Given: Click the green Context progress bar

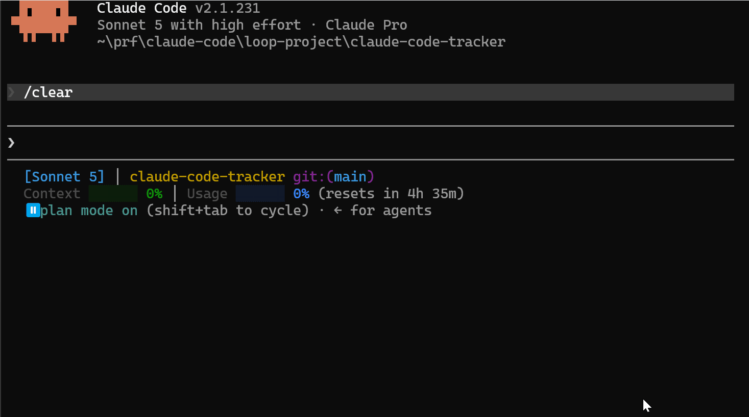Looking at the screenshot, I should pyautogui.click(x=113, y=194).
